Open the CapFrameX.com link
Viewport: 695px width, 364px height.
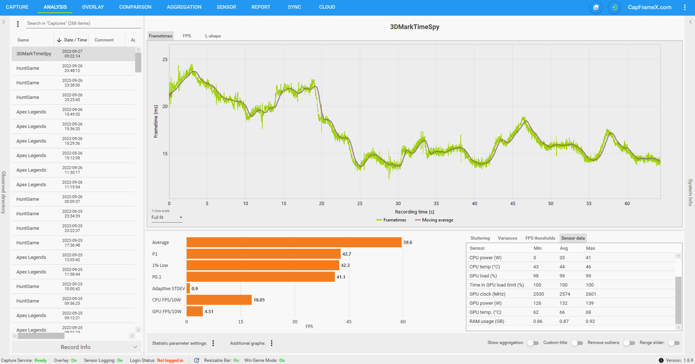649,7
